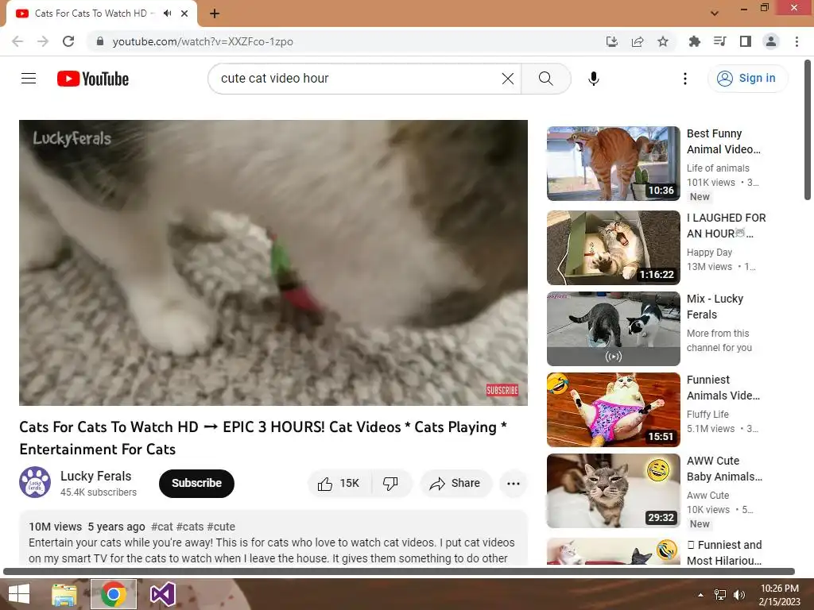Open Visual Studio from taskbar
814x610 pixels.
[x=163, y=594]
